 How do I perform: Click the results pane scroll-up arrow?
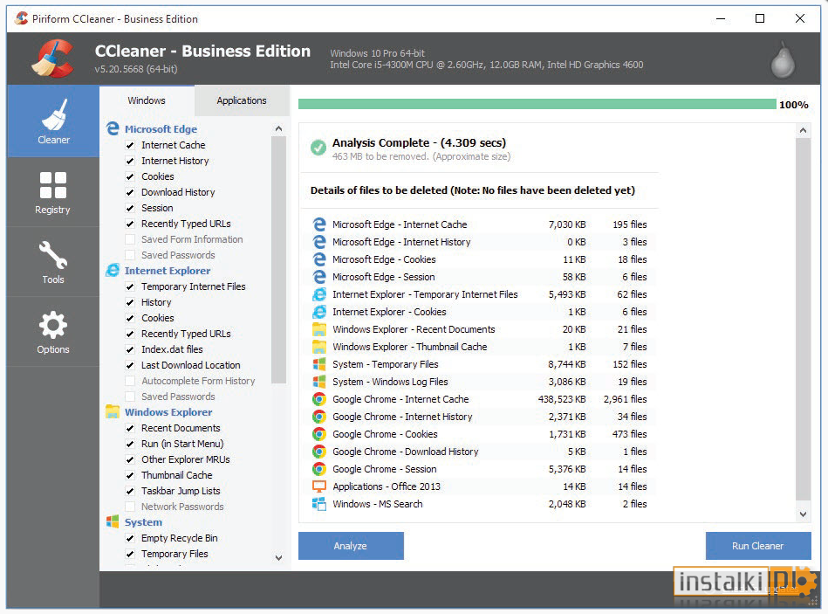804,130
